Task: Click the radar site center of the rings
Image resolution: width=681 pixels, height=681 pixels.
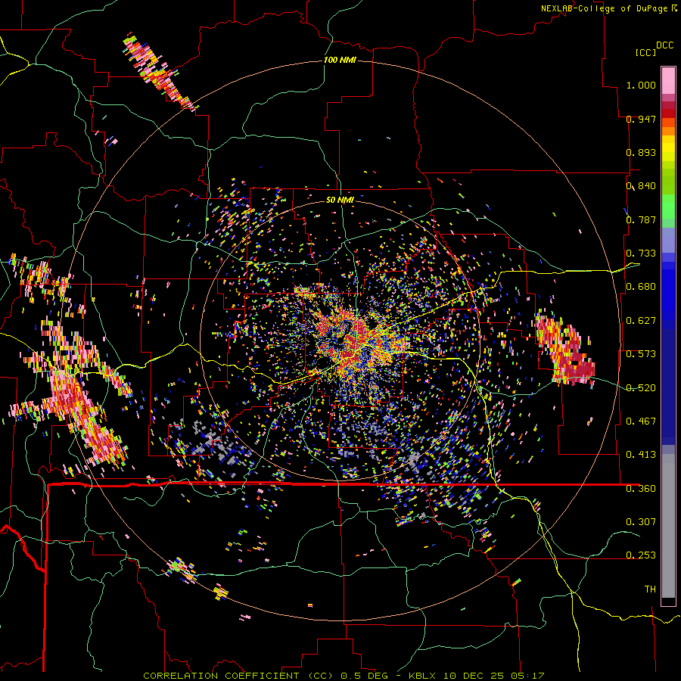Action: coord(340,341)
